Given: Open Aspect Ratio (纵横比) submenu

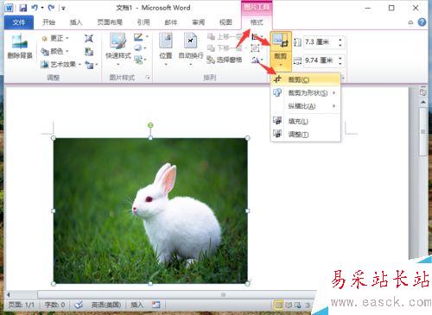Looking at the screenshot, I should [305, 106].
